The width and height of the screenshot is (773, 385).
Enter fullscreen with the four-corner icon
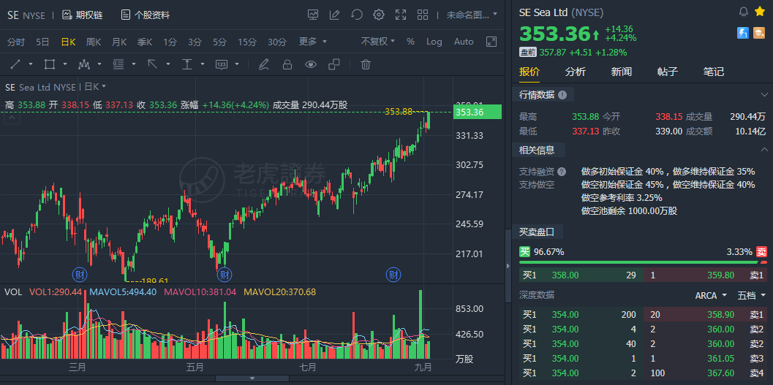(401, 15)
